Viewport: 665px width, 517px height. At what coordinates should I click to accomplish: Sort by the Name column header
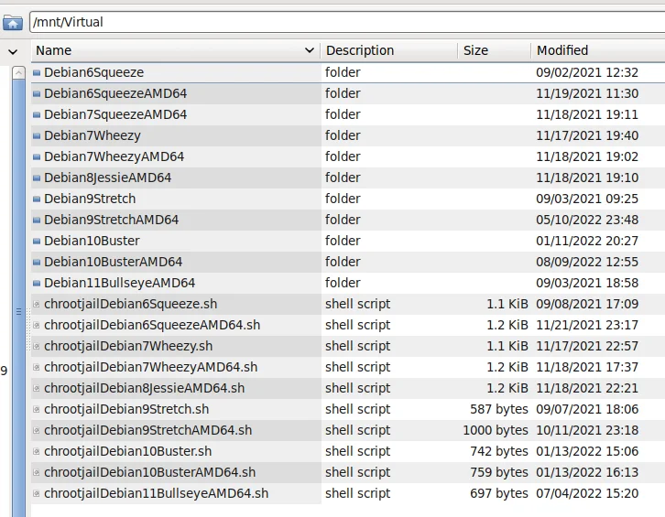176,50
